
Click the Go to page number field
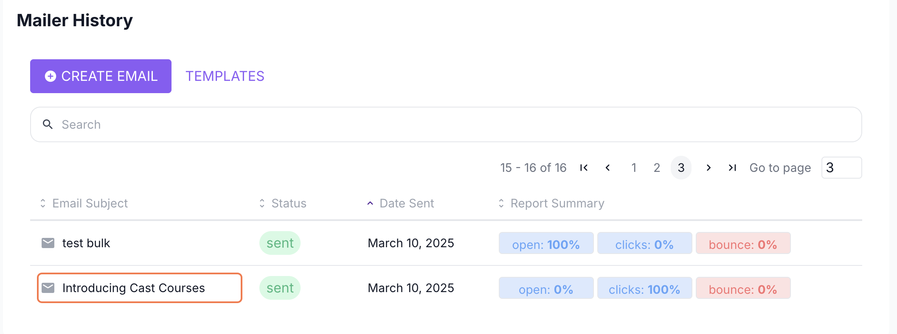(841, 168)
